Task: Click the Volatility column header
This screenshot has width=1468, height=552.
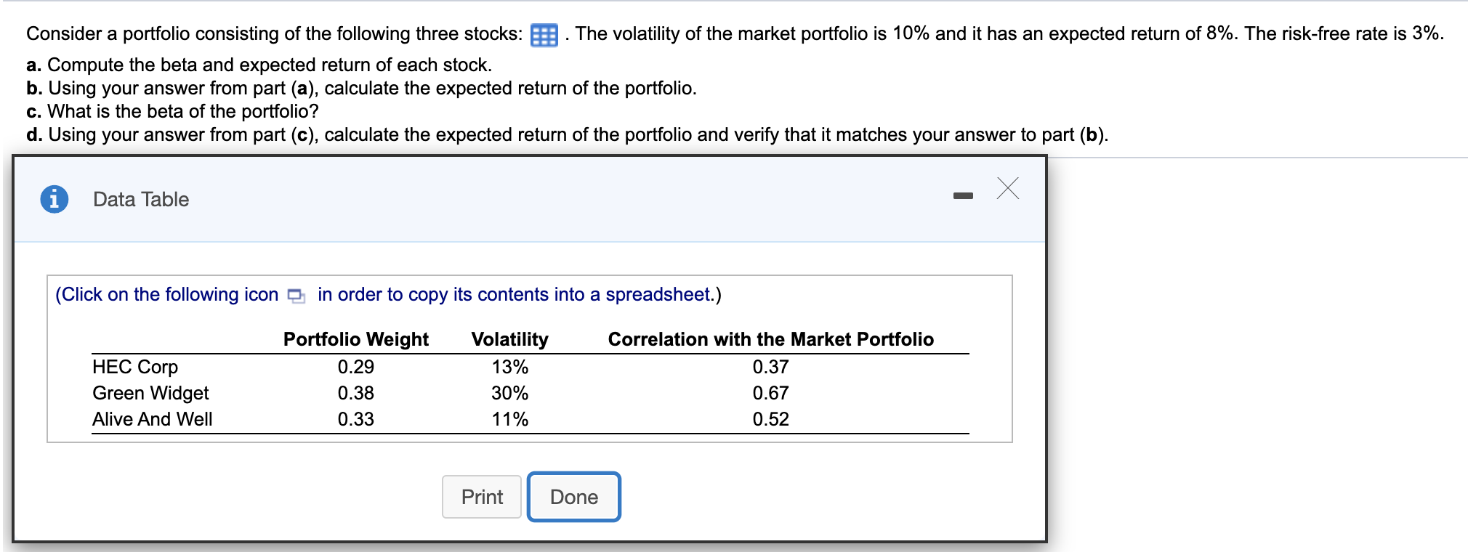Action: (509, 338)
